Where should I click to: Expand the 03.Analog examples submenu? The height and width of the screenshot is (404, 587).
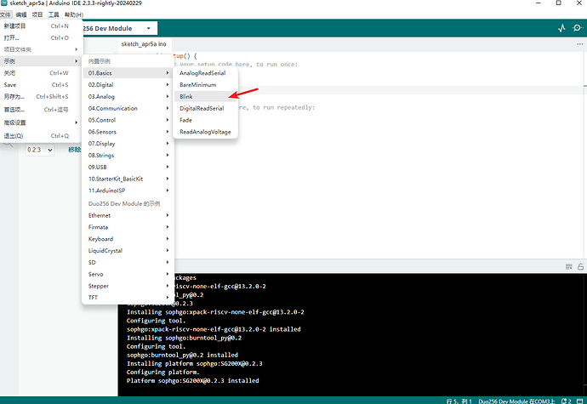click(128, 97)
